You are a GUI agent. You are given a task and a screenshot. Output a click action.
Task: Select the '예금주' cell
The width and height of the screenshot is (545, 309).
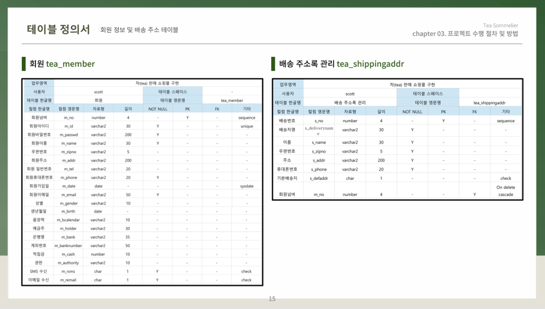pos(39,228)
